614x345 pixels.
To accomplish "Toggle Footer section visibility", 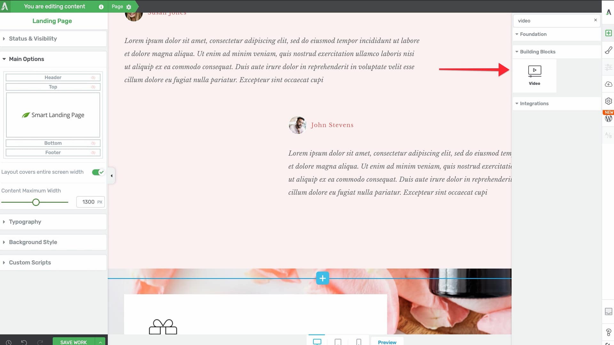I will (x=93, y=153).
